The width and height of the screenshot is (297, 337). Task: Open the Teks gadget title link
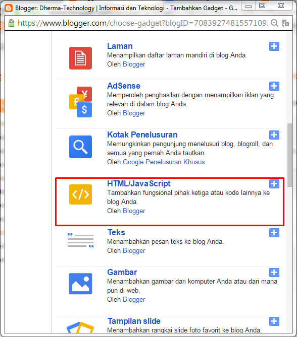coord(116,232)
